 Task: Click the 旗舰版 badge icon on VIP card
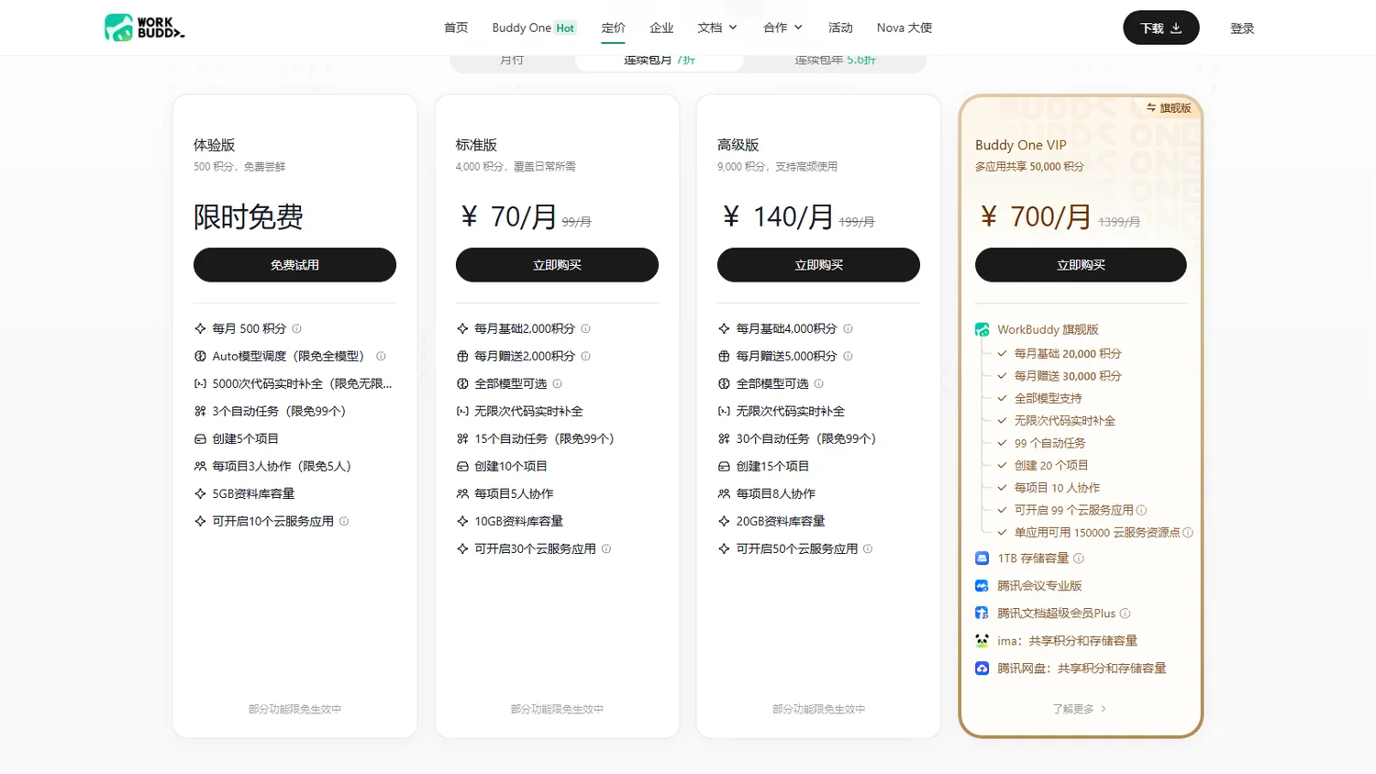click(x=1151, y=107)
